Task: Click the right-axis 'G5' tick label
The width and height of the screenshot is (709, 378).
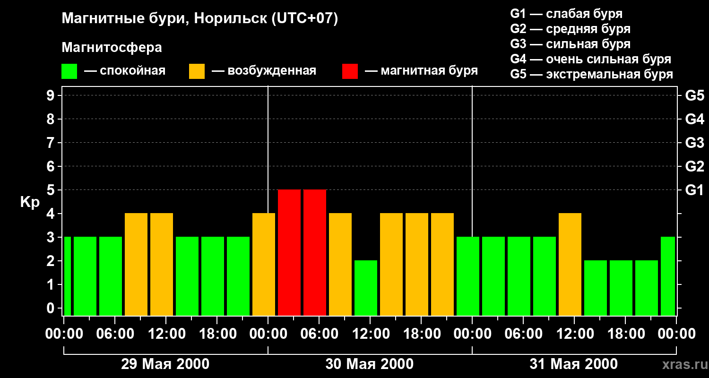Action: (x=694, y=95)
